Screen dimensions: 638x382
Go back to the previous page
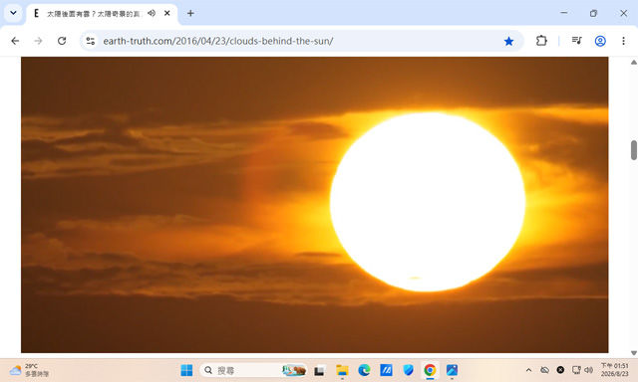(15, 41)
